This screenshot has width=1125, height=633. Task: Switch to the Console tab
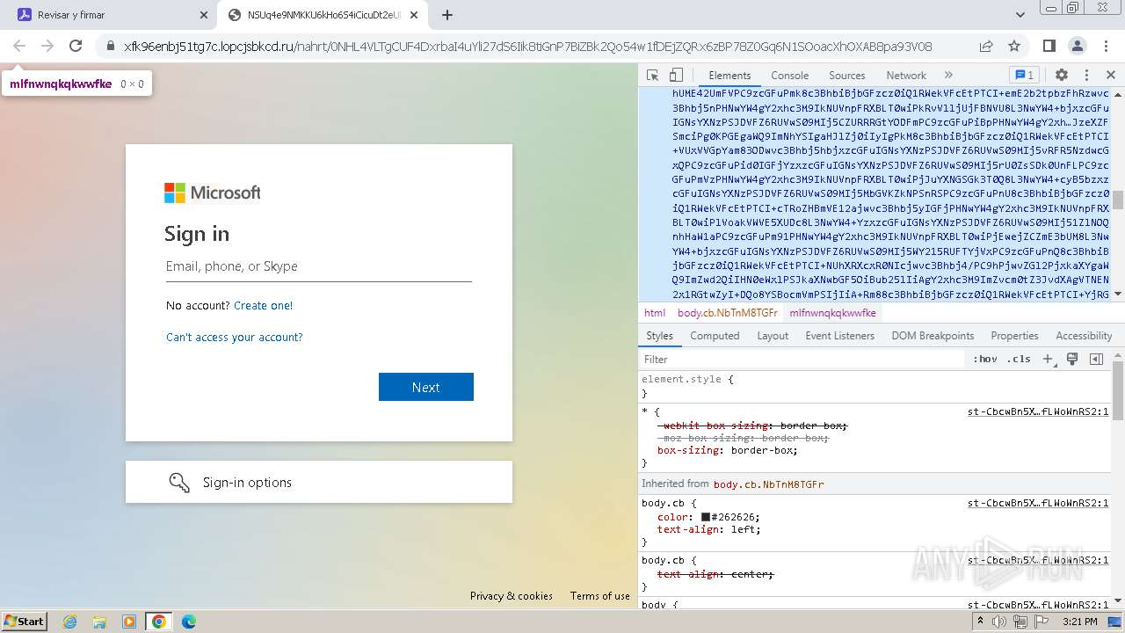click(x=789, y=76)
